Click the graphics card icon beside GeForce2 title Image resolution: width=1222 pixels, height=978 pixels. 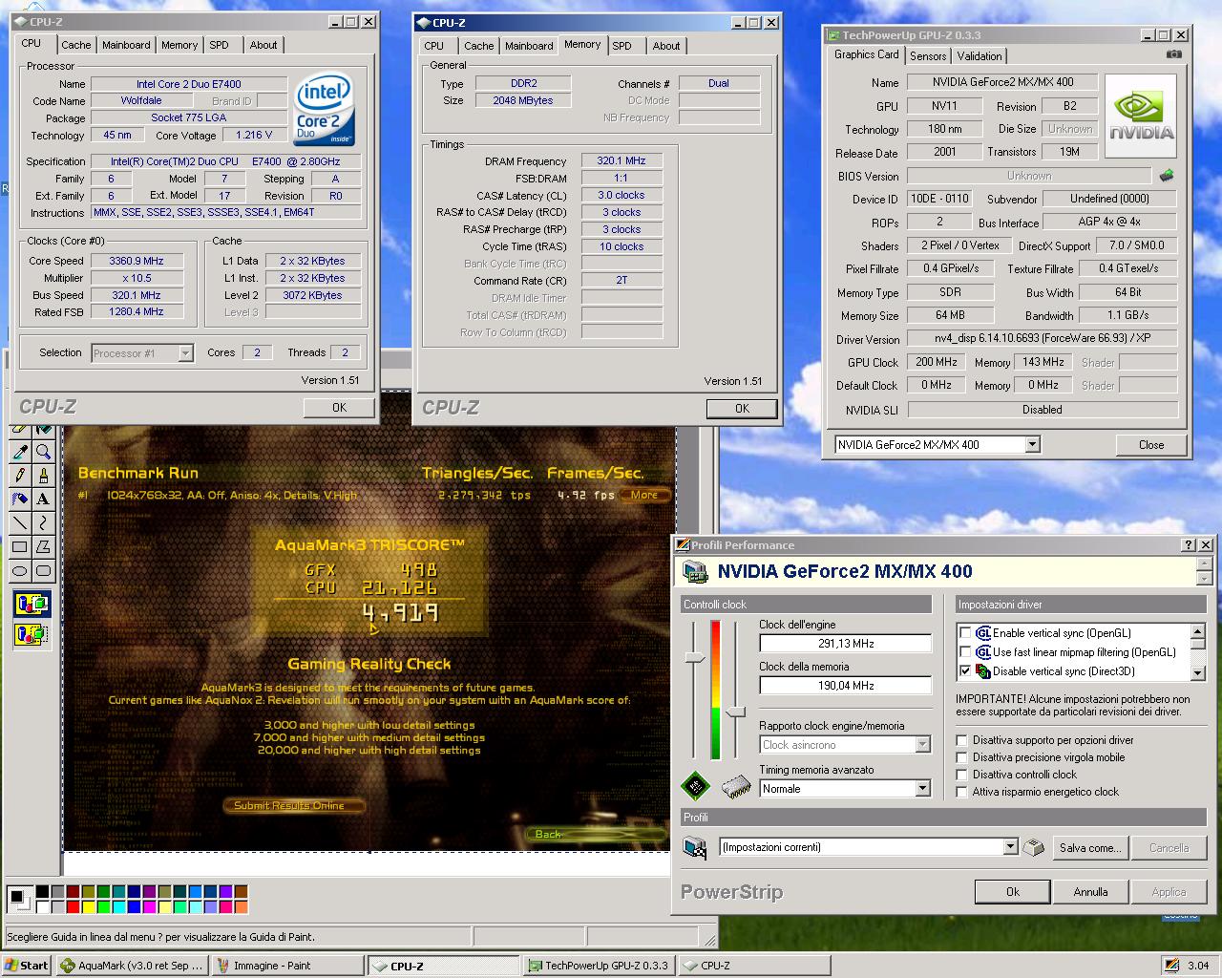(695, 572)
